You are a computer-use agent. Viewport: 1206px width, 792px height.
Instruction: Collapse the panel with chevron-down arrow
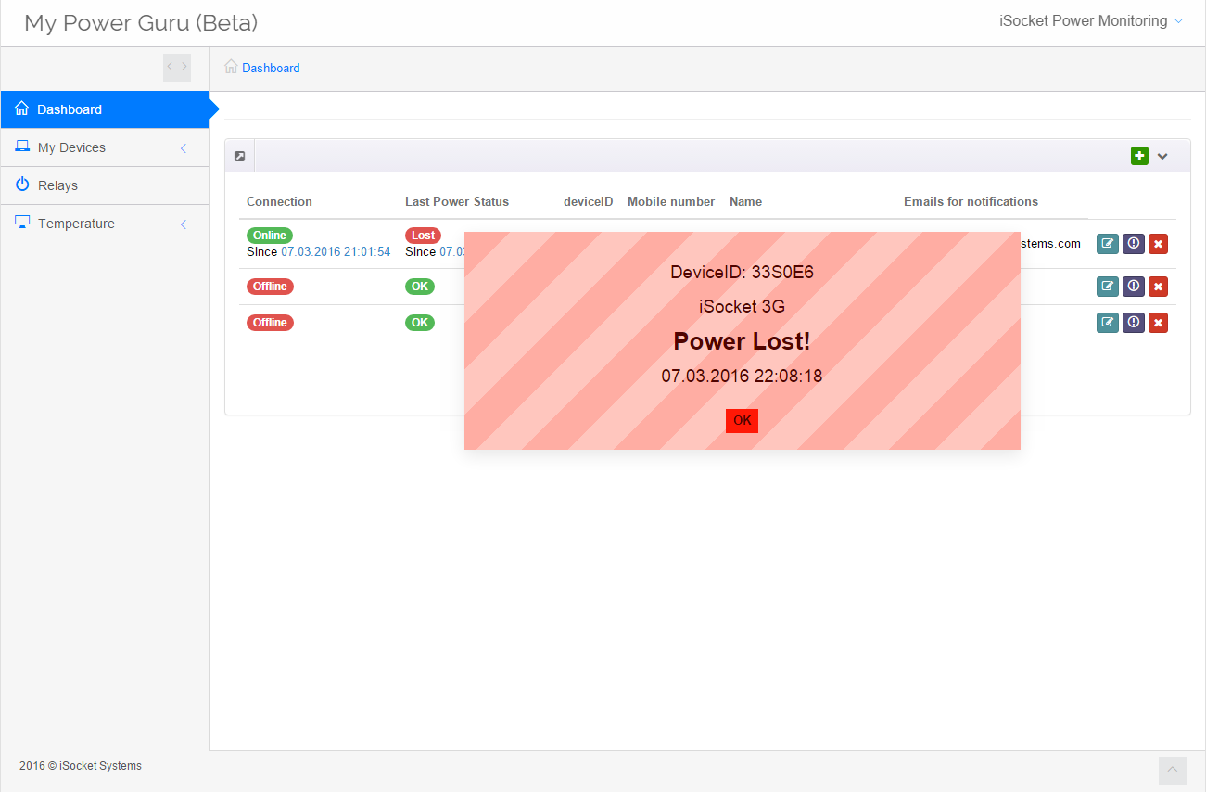[1162, 156]
